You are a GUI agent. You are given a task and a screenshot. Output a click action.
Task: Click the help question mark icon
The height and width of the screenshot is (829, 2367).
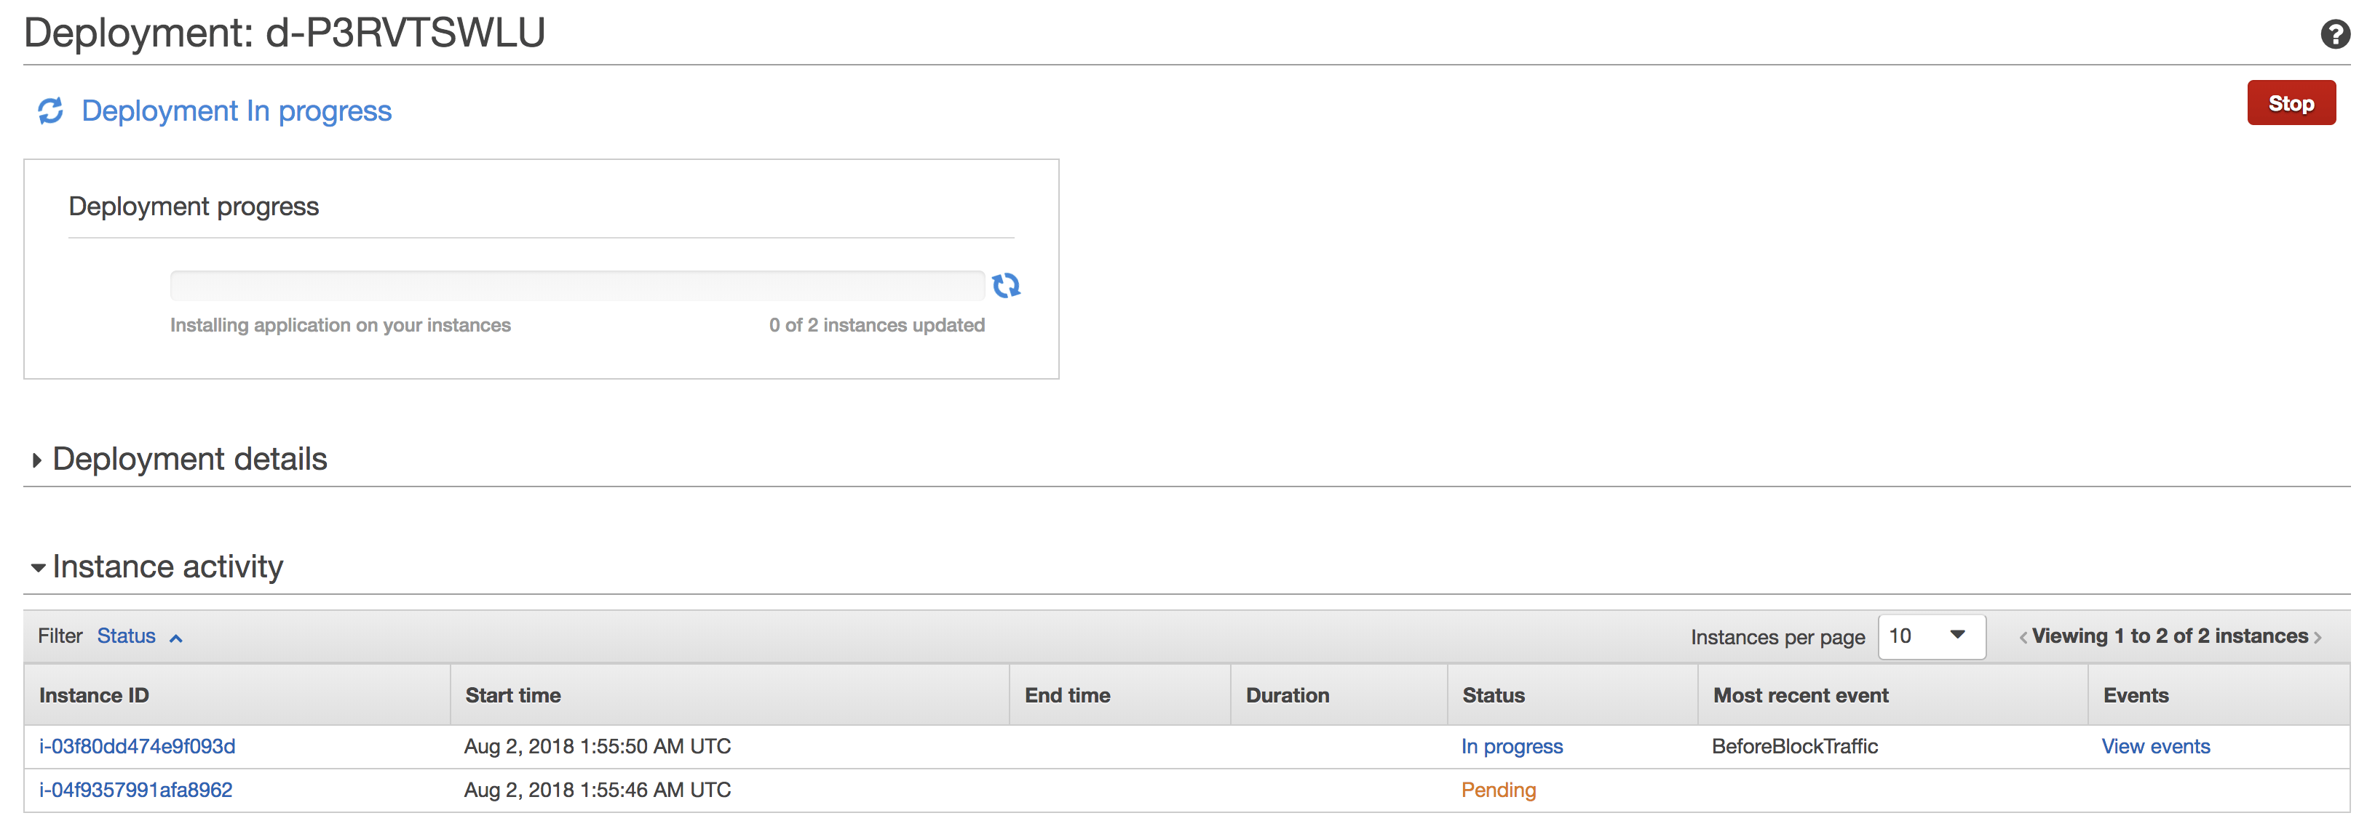(2334, 34)
